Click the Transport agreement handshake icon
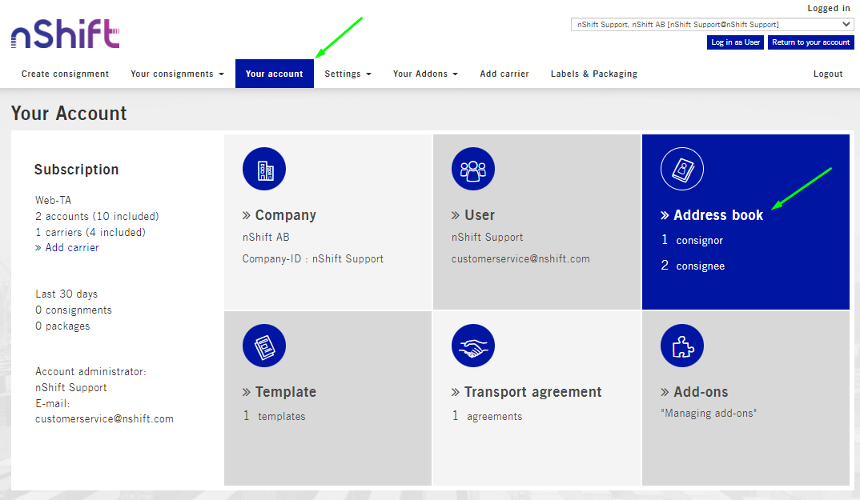Viewport: 860px width, 500px height. click(473, 346)
